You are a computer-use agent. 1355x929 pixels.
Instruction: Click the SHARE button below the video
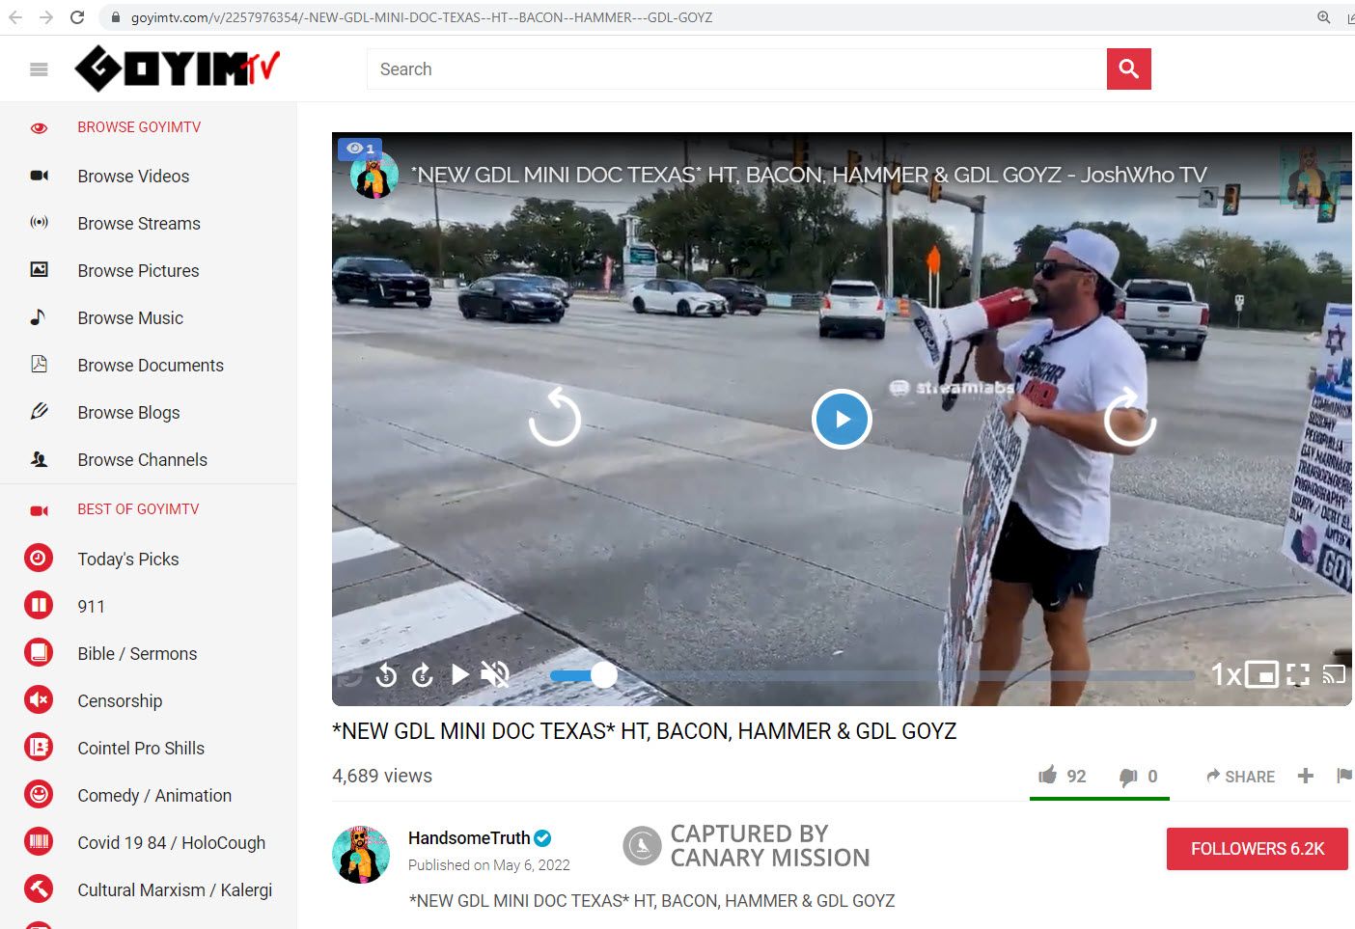click(1240, 777)
